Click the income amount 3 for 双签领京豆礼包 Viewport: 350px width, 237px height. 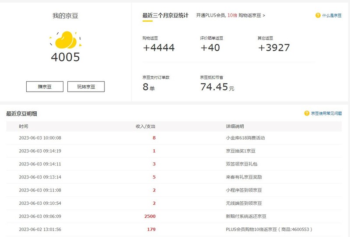pos(154,164)
